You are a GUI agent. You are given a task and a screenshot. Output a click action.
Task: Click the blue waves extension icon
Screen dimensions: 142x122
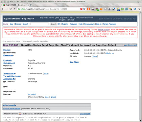point(135,9)
